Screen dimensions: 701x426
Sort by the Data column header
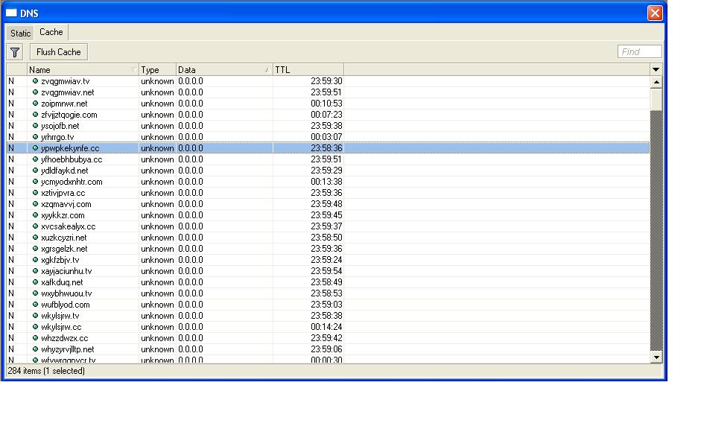tap(224, 70)
